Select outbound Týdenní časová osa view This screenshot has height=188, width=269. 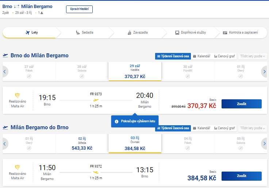(x=173, y=56)
